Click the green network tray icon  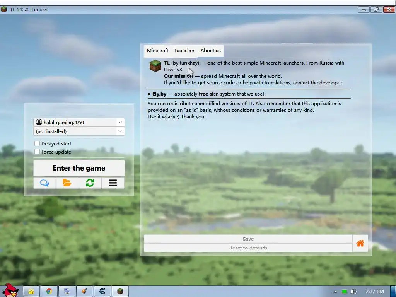click(x=345, y=292)
